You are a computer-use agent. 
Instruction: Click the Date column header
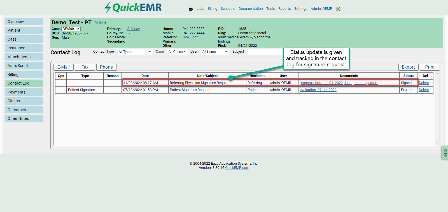145,76
